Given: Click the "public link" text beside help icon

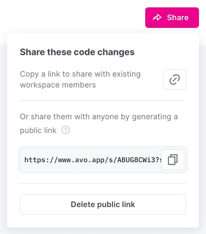Looking at the screenshot, I should 38,130.
